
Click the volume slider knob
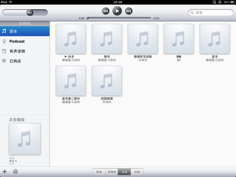[30, 13]
